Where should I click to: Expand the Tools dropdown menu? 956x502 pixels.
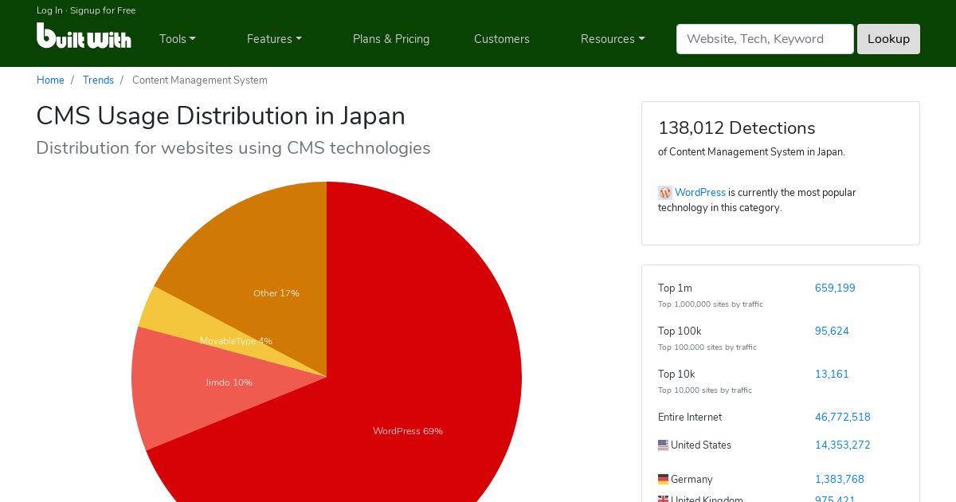point(177,39)
